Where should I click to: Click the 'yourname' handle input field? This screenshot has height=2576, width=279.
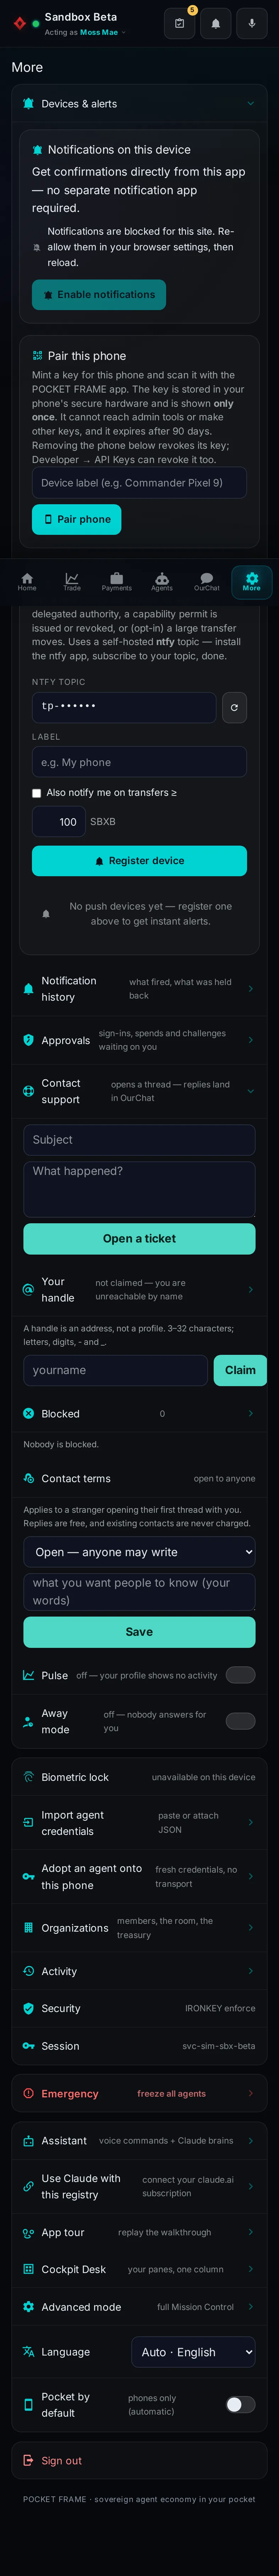tap(116, 1370)
